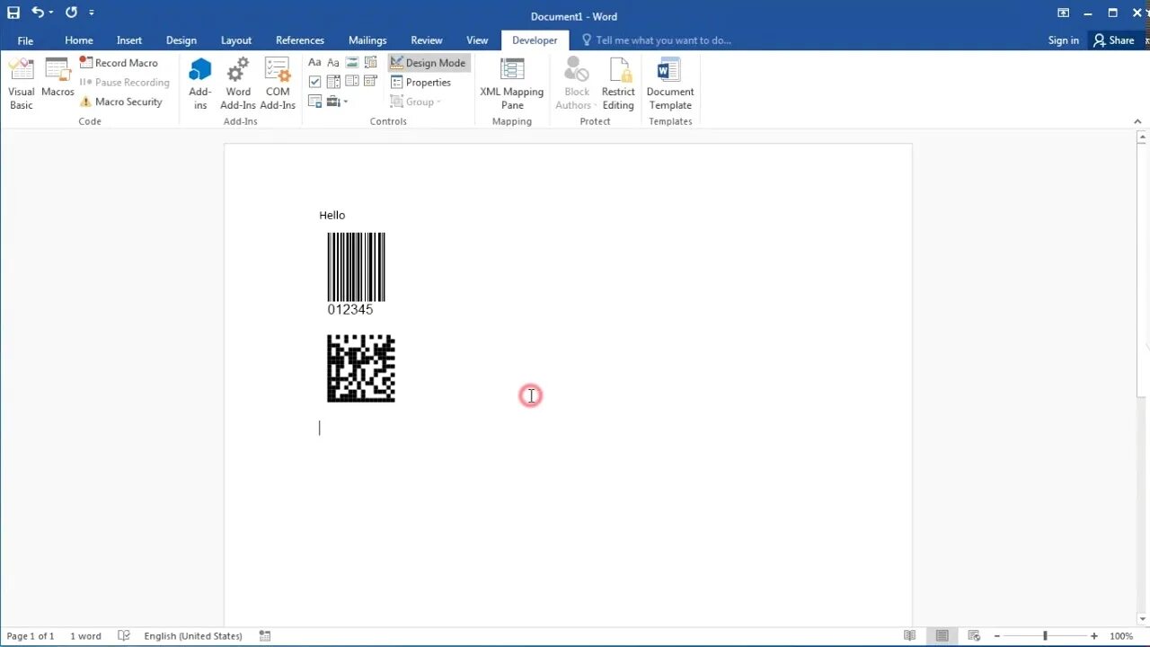The image size is (1150, 647).
Task: Start Record Macro
Action: point(119,63)
